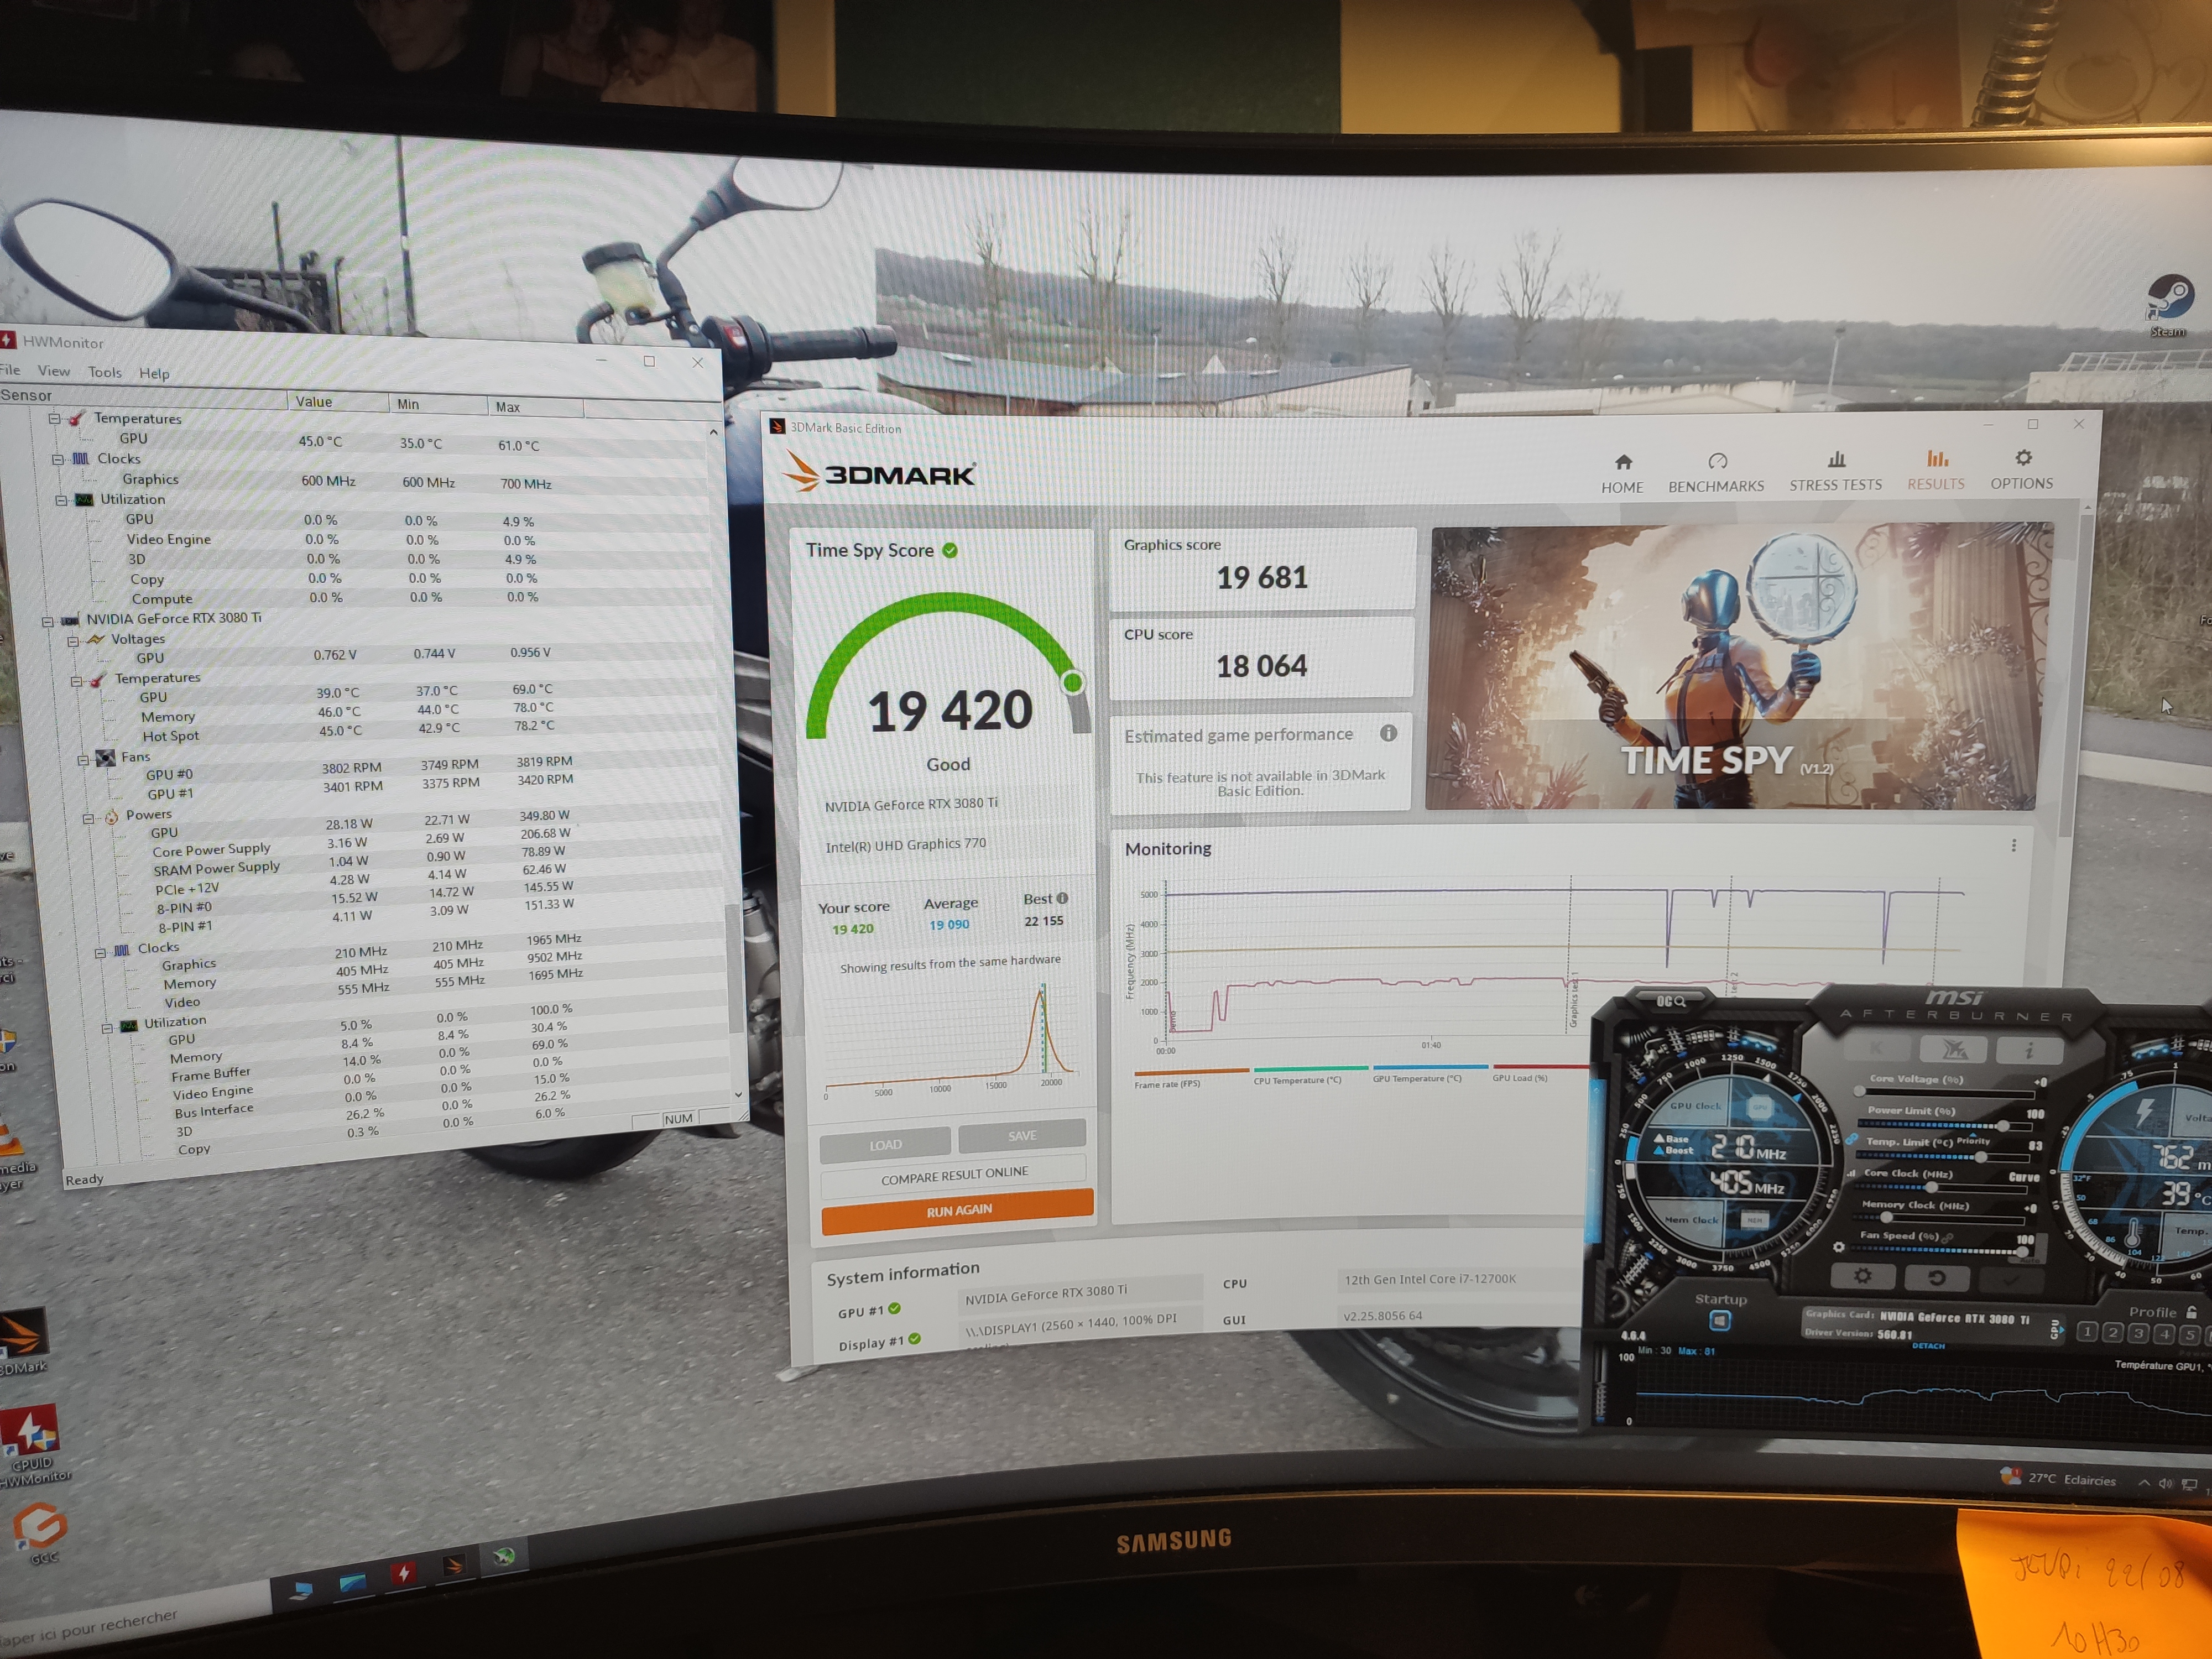Click info icon beside Estimated game performance
The width and height of the screenshot is (2212, 1659).
1388,733
